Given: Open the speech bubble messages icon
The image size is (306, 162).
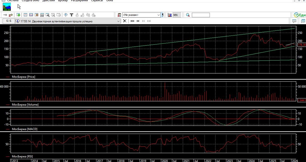Looking at the screenshot, I should click(x=294, y=21).
